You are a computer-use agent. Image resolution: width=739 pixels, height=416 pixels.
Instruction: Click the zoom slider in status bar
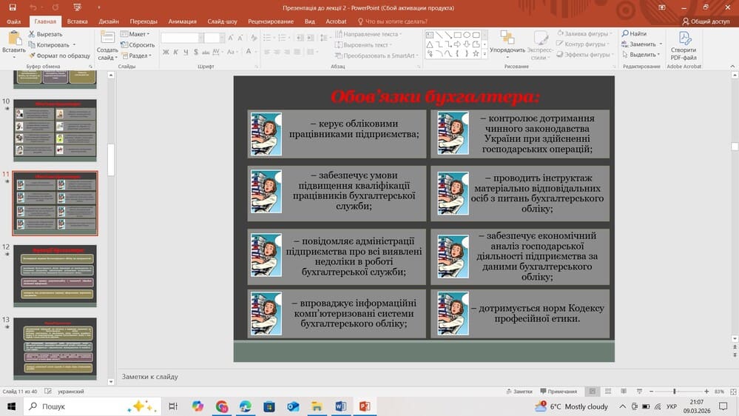click(x=674, y=392)
